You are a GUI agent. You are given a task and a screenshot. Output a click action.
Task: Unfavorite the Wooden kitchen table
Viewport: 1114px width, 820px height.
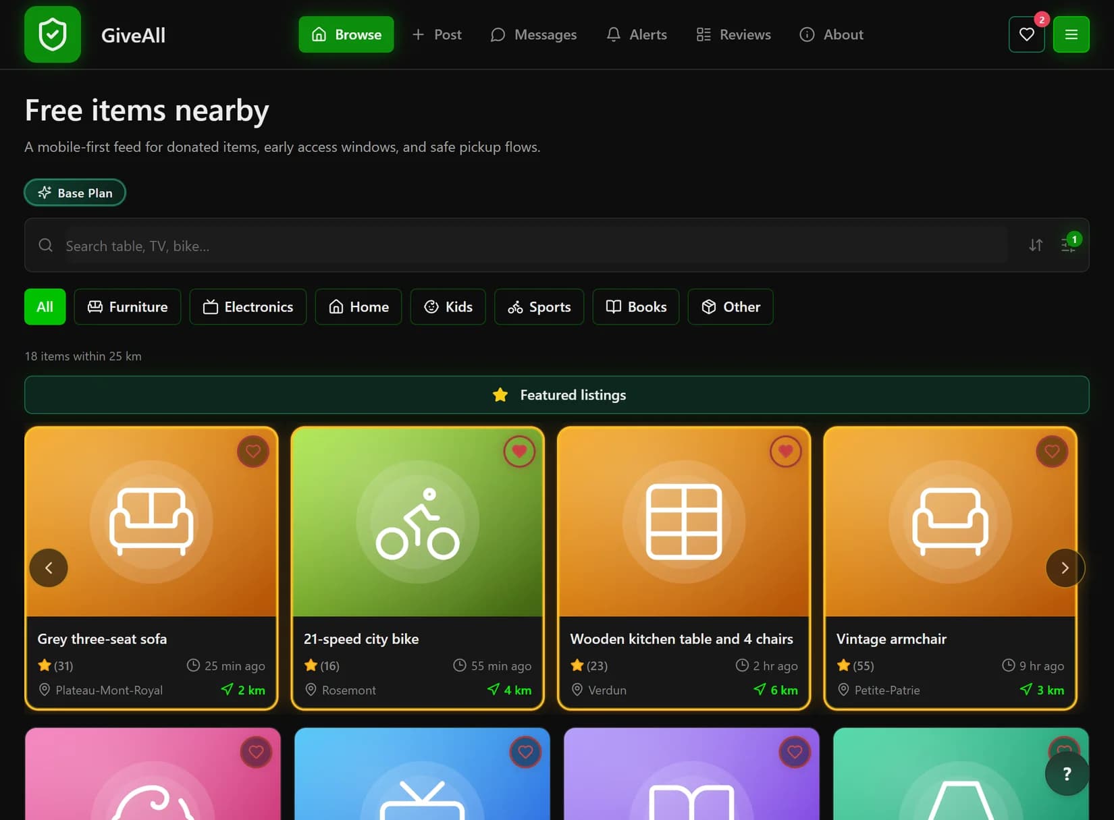click(x=785, y=452)
